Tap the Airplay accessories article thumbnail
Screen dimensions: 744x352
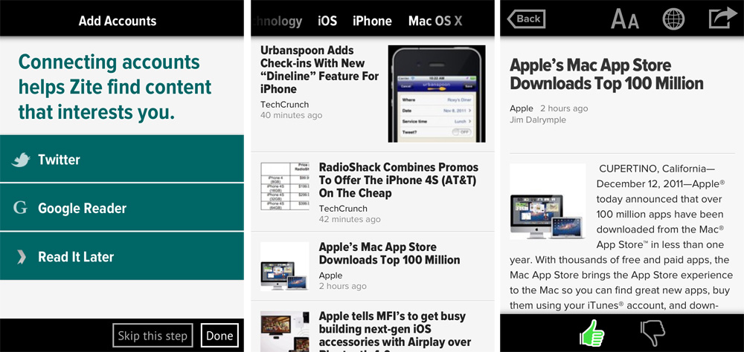coord(285,332)
